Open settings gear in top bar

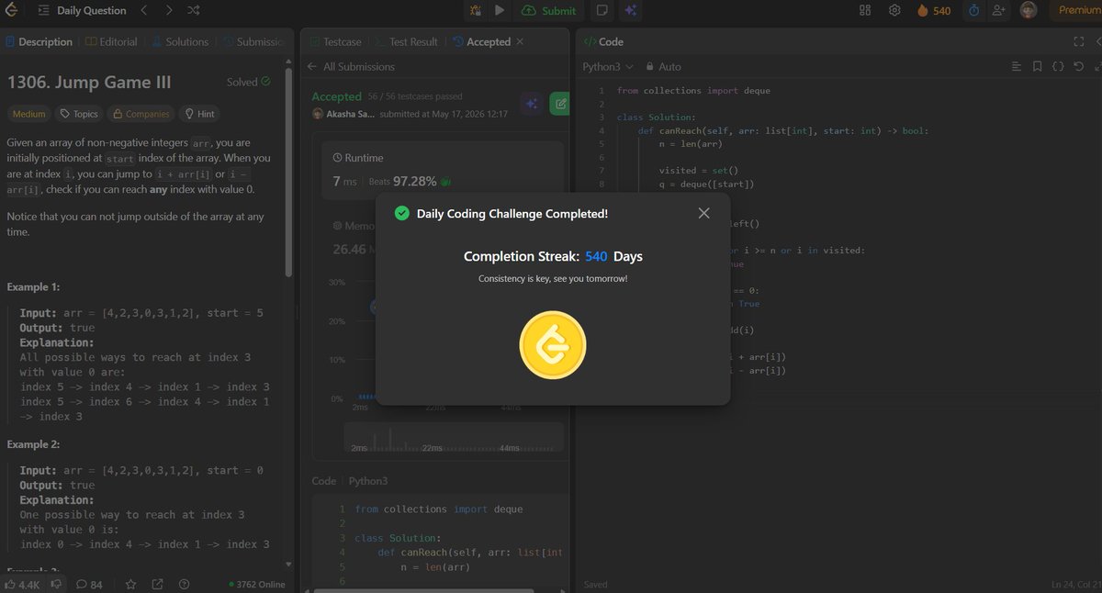click(x=894, y=10)
